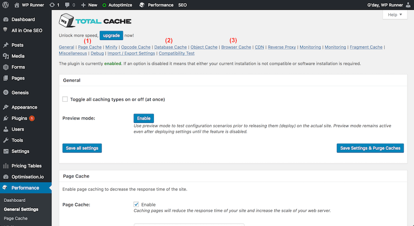Screen dimensions: 414x226
Task: Jump to Debug anchor link
Action: [x=97, y=53]
